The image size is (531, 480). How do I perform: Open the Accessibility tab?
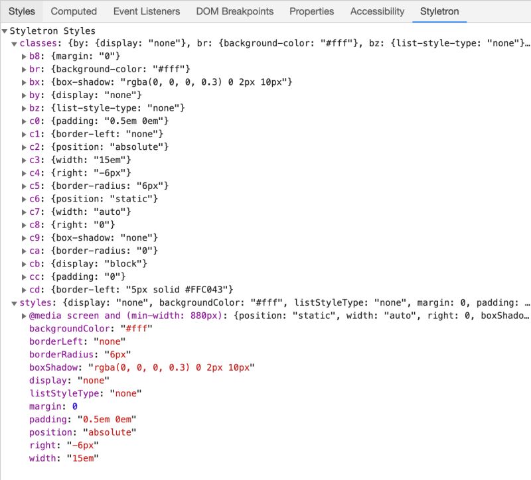[377, 11]
